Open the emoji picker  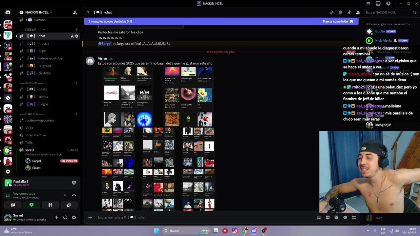tap(345, 217)
